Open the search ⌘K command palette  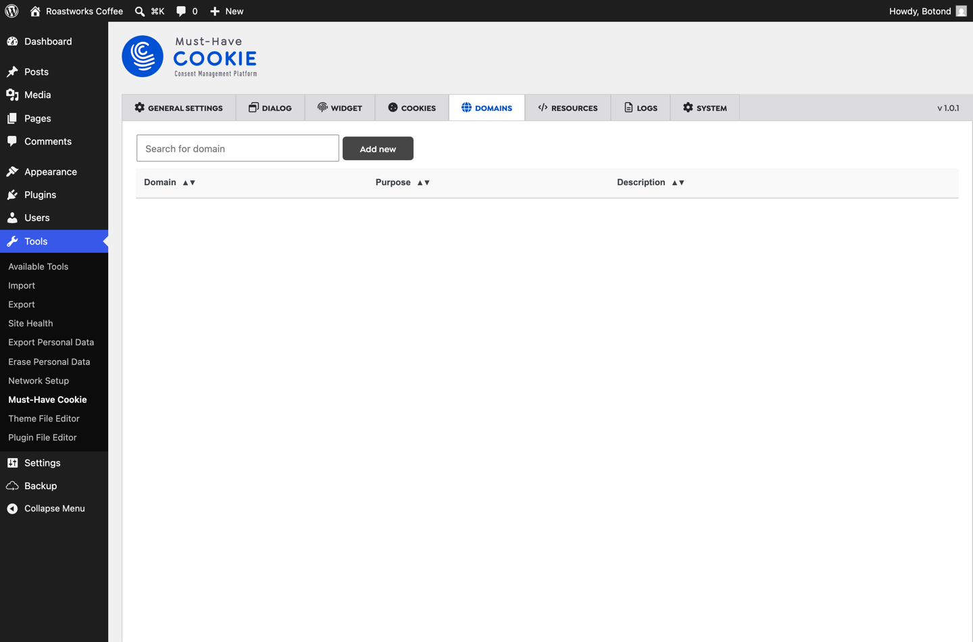[x=149, y=11]
